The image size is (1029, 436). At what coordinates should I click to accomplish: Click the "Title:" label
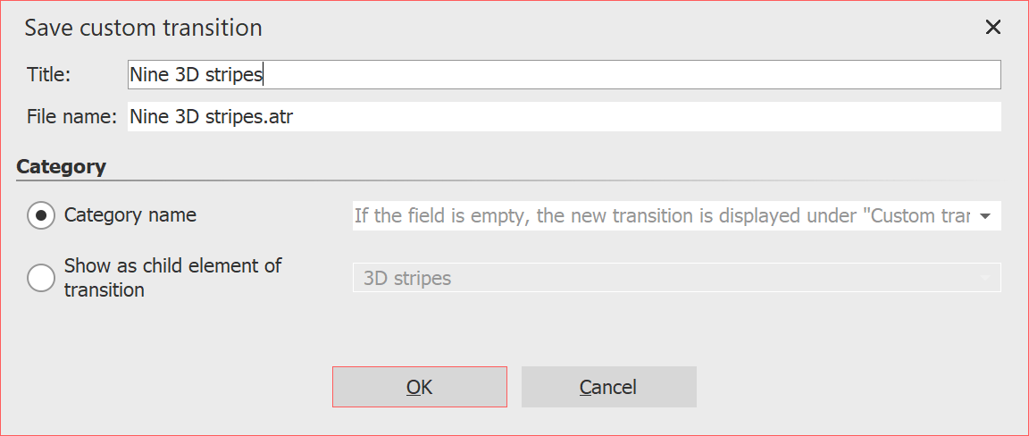pos(48,75)
